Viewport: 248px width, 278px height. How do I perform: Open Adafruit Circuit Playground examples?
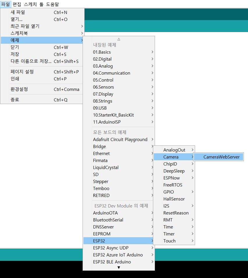tap(119, 139)
